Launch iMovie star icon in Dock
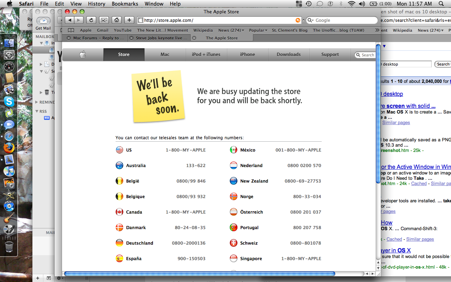The height and width of the screenshot is (282, 451). [9, 195]
